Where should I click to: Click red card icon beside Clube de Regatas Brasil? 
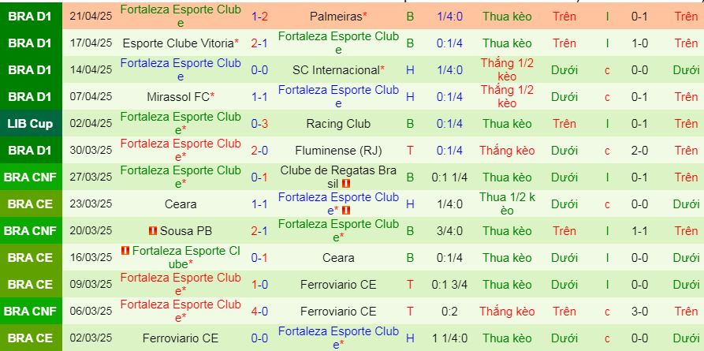click(x=346, y=184)
